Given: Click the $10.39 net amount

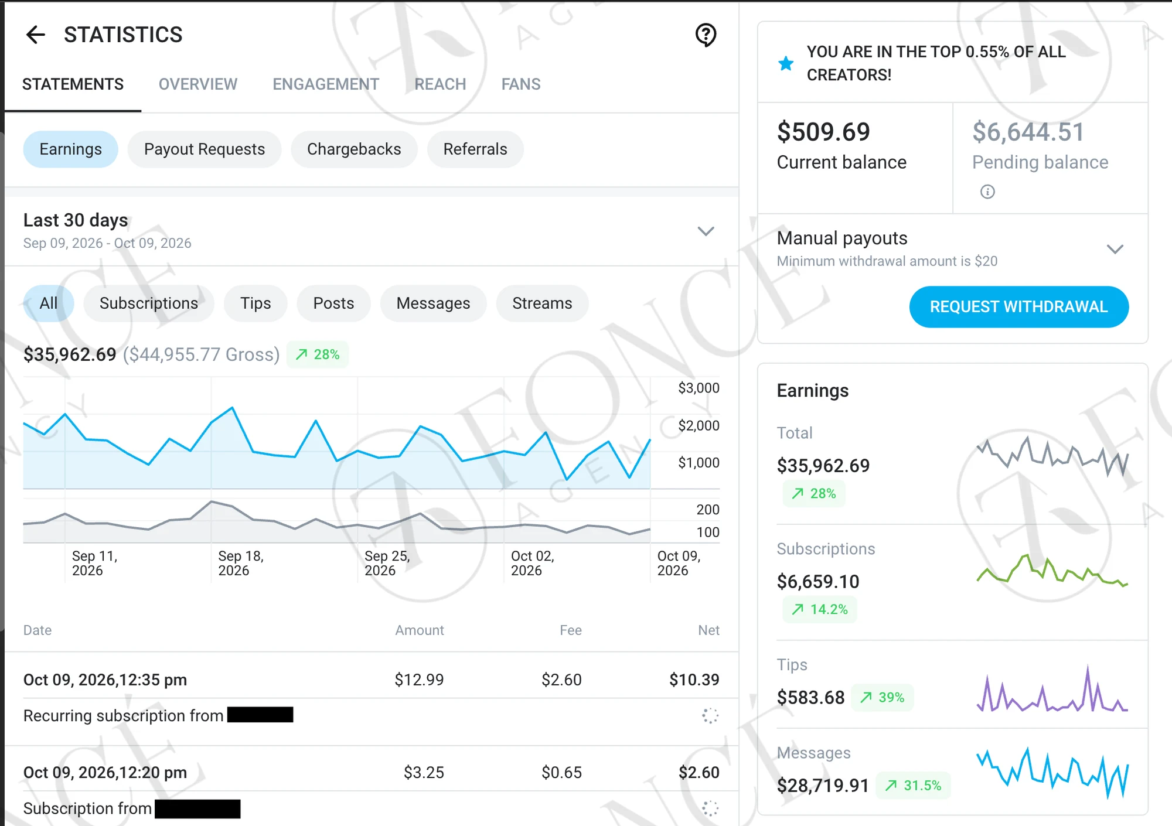Looking at the screenshot, I should [694, 680].
